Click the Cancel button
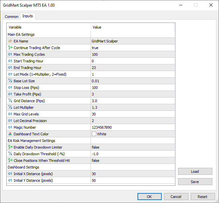 pos(176,197)
